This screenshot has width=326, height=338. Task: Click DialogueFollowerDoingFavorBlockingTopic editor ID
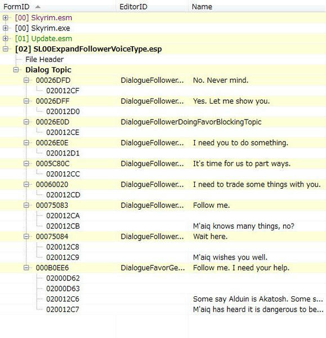pos(191,122)
